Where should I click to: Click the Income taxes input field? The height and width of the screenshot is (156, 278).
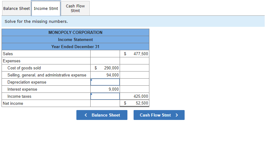(x=105, y=96)
